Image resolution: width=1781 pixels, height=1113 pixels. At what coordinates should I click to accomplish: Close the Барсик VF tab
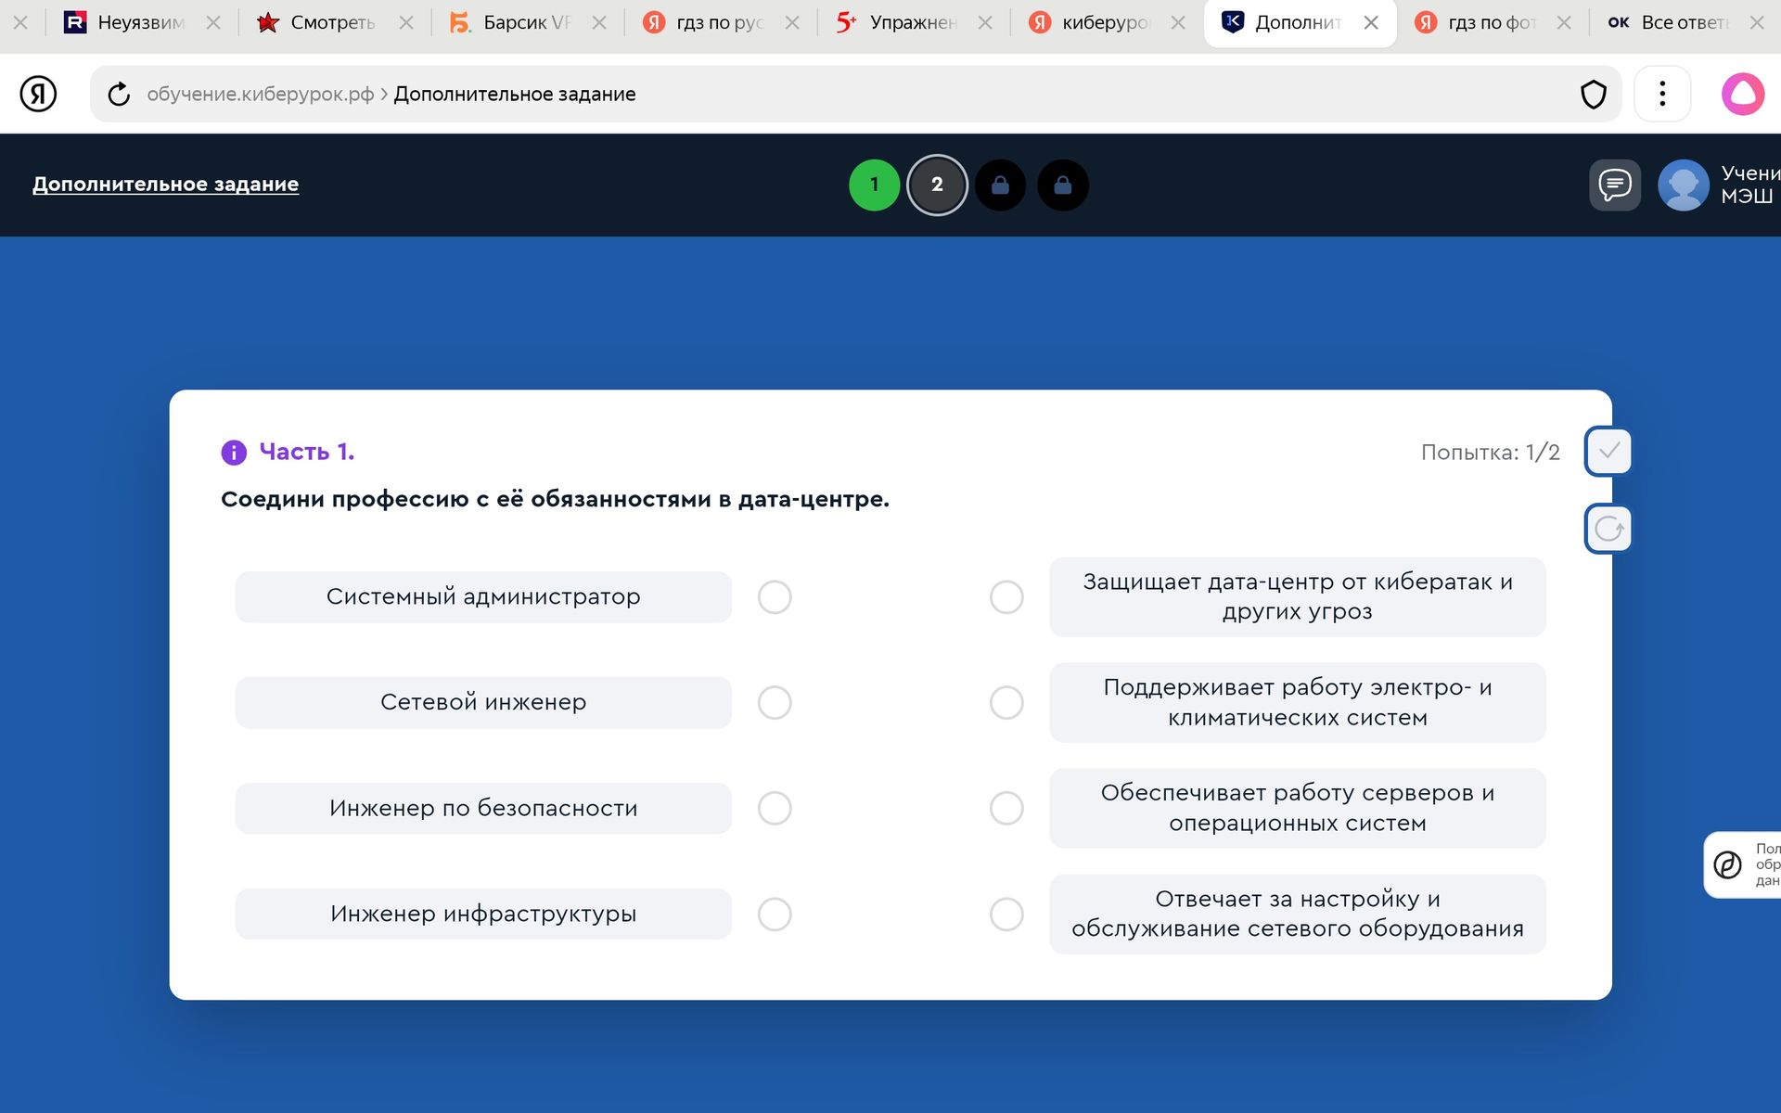[x=599, y=22]
